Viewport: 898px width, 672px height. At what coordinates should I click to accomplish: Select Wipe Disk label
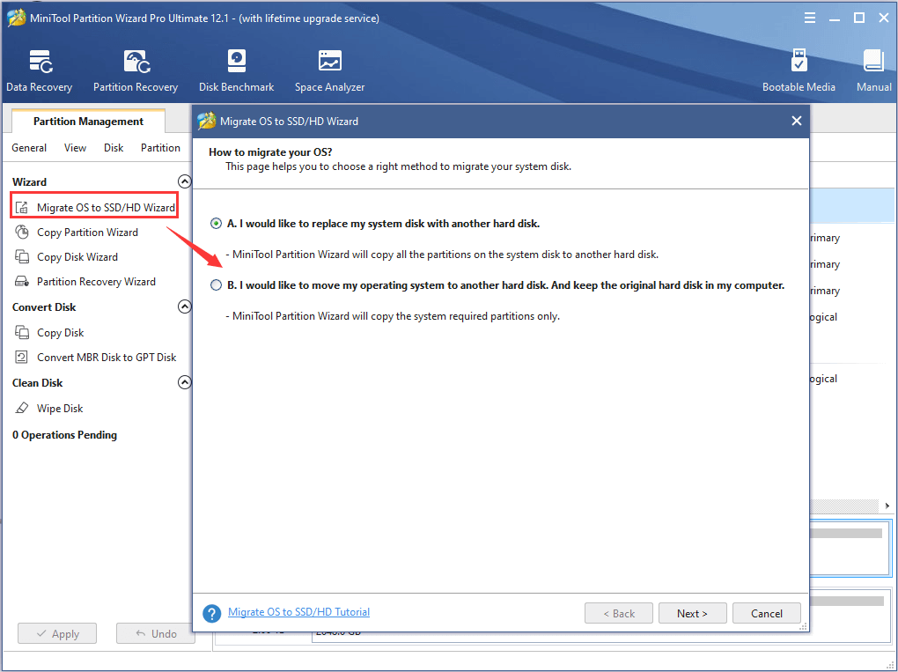point(60,408)
